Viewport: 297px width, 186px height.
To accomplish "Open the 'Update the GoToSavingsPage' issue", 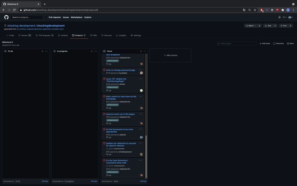I will tap(116, 80).
